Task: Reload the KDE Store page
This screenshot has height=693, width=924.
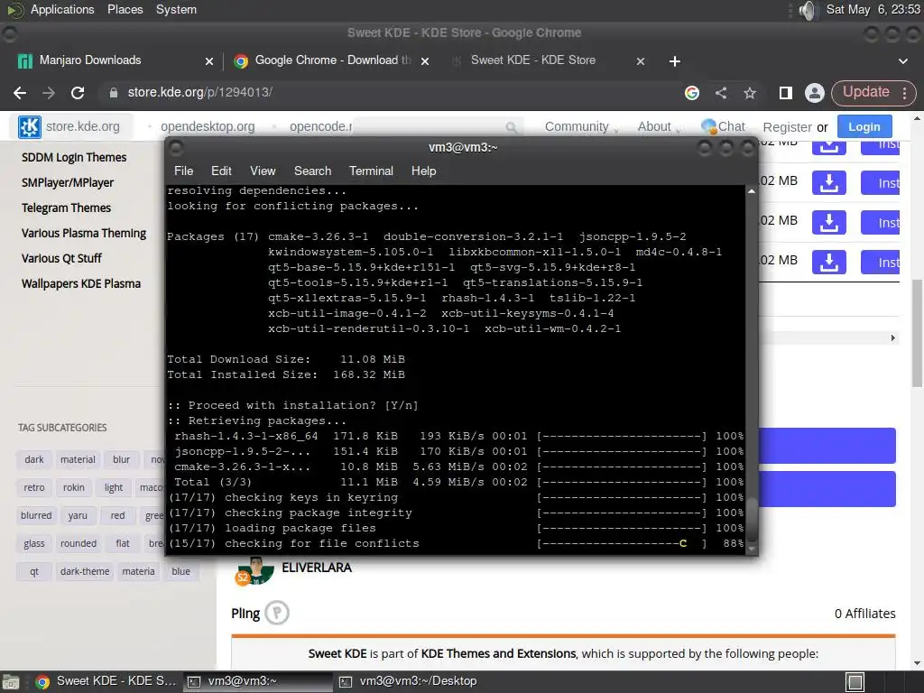Action: [78, 93]
